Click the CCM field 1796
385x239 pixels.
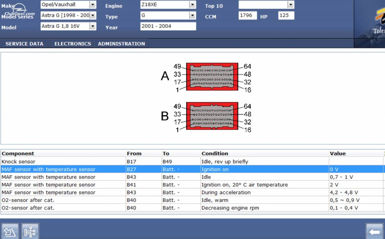tap(248, 15)
